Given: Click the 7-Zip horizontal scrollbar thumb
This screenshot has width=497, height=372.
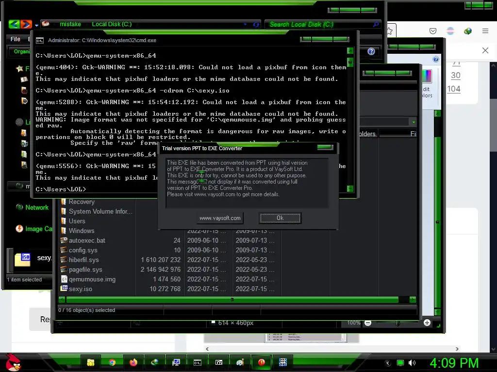Looking at the screenshot, I should pyautogui.click(x=232, y=299).
